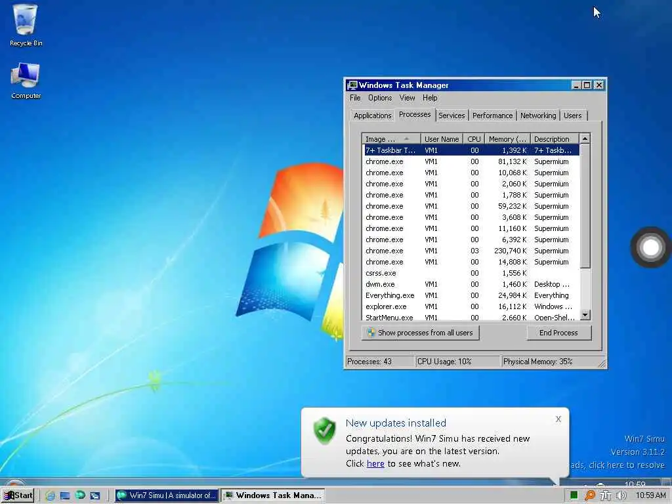This screenshot has width=672, height=504.
Task: Click the 'ads, click here to resolve' text
Action: pyautogui.click(x=618, y=465)
